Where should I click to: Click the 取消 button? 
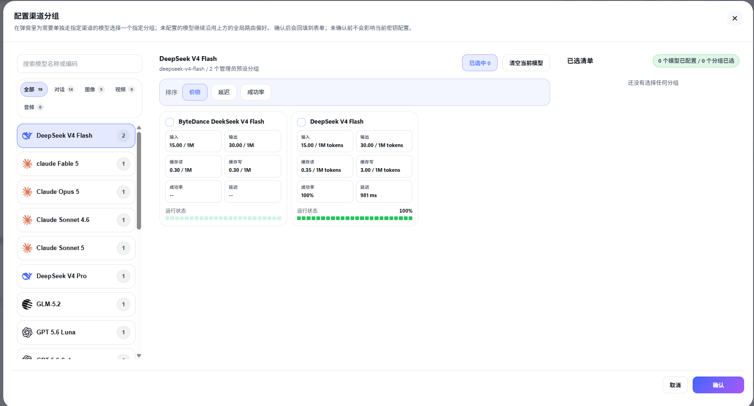[x=675, y=385]
